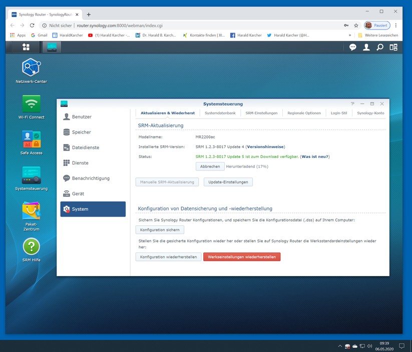This screenshot has height=352, width=412.
Task: Open the Paket-Zentrum icon
Action: point(31,211)
